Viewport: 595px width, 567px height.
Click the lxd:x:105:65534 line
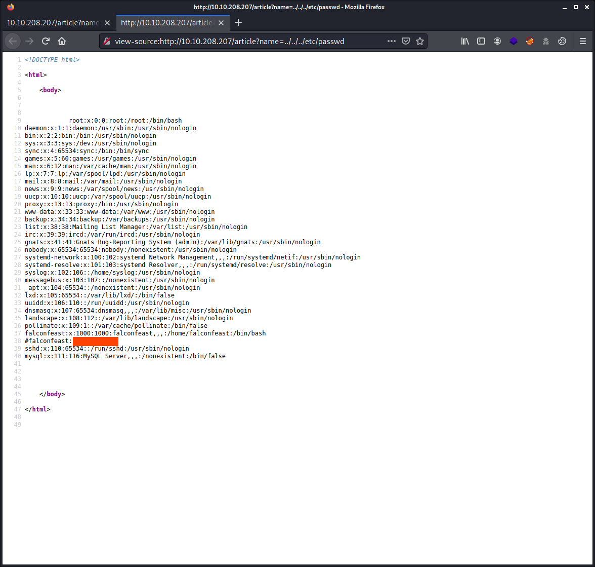click(x=100, y=295)
